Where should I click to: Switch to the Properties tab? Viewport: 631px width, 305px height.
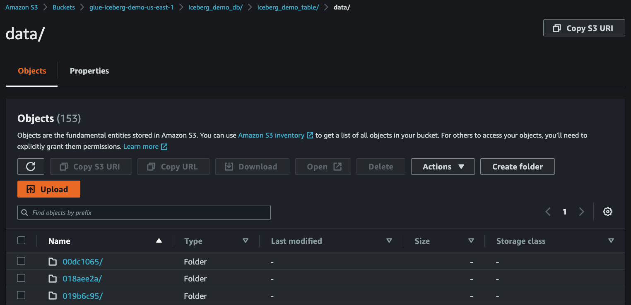(x=89, y=71)
